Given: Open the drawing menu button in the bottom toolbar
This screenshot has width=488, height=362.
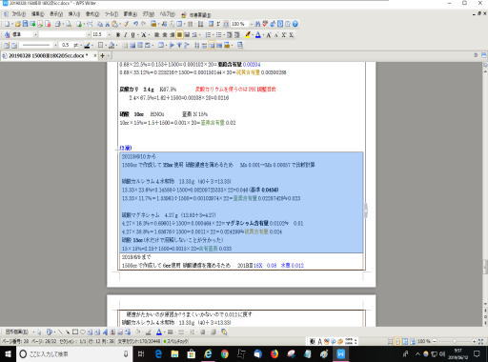Looking at the screenshot, I should click(x=17, y=332).
